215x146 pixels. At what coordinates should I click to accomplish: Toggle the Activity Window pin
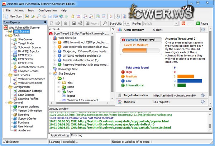(x=210, y=109)
